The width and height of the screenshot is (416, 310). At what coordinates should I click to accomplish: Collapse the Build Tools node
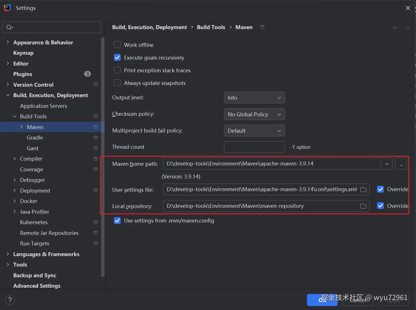point(15,116)
